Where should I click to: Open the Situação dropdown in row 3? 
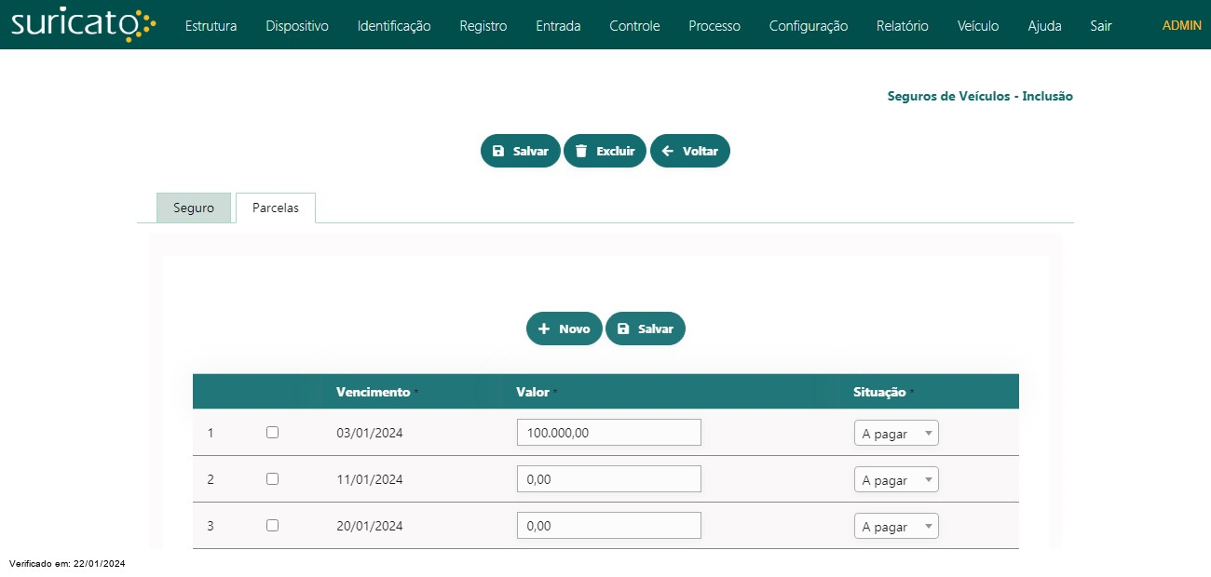coord(895,526)
